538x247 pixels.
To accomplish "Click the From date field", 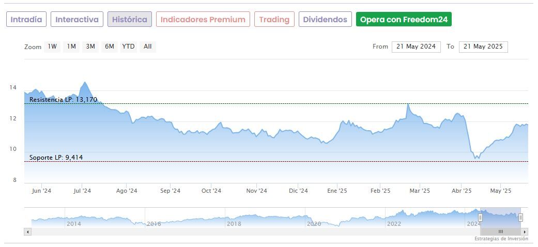I will tap(416, 47).
